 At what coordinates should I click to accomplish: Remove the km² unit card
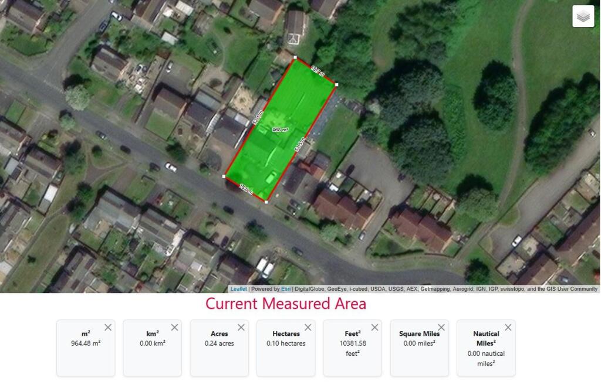coord(174,327)
